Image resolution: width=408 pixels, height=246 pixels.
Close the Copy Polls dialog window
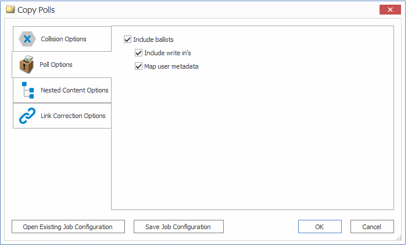(389, 10)
